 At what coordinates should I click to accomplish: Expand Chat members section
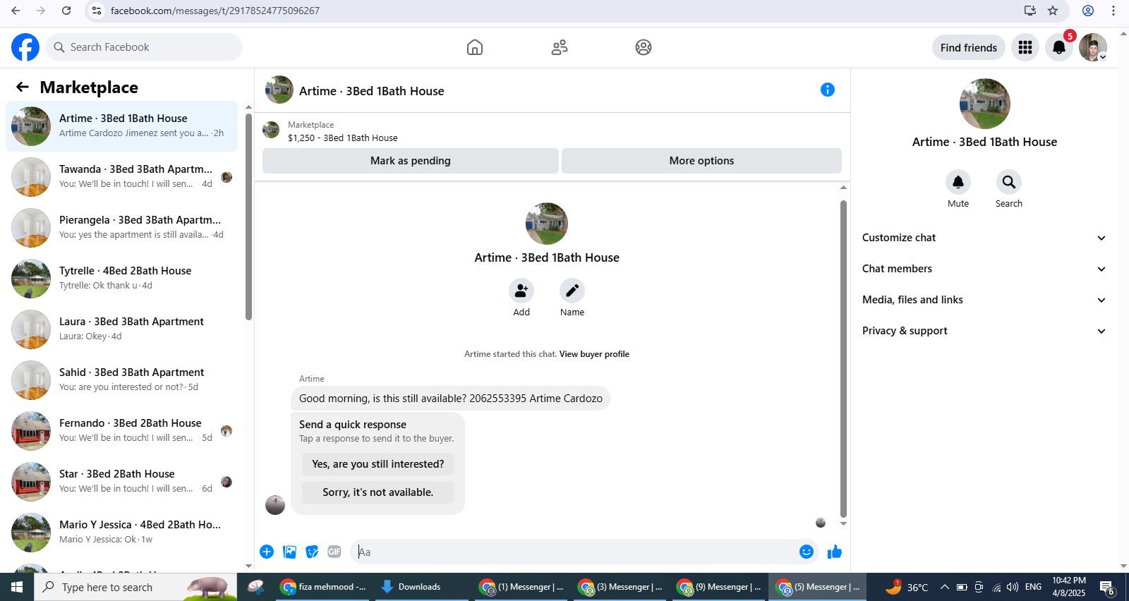pyautogui.click(x=984, y=269)
